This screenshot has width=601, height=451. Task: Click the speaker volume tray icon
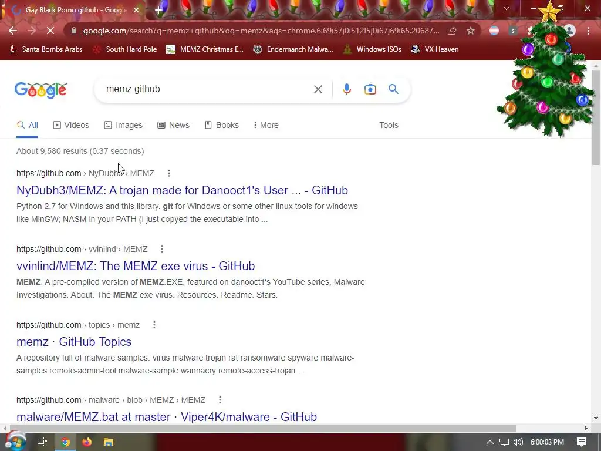[x=518, y=442]
